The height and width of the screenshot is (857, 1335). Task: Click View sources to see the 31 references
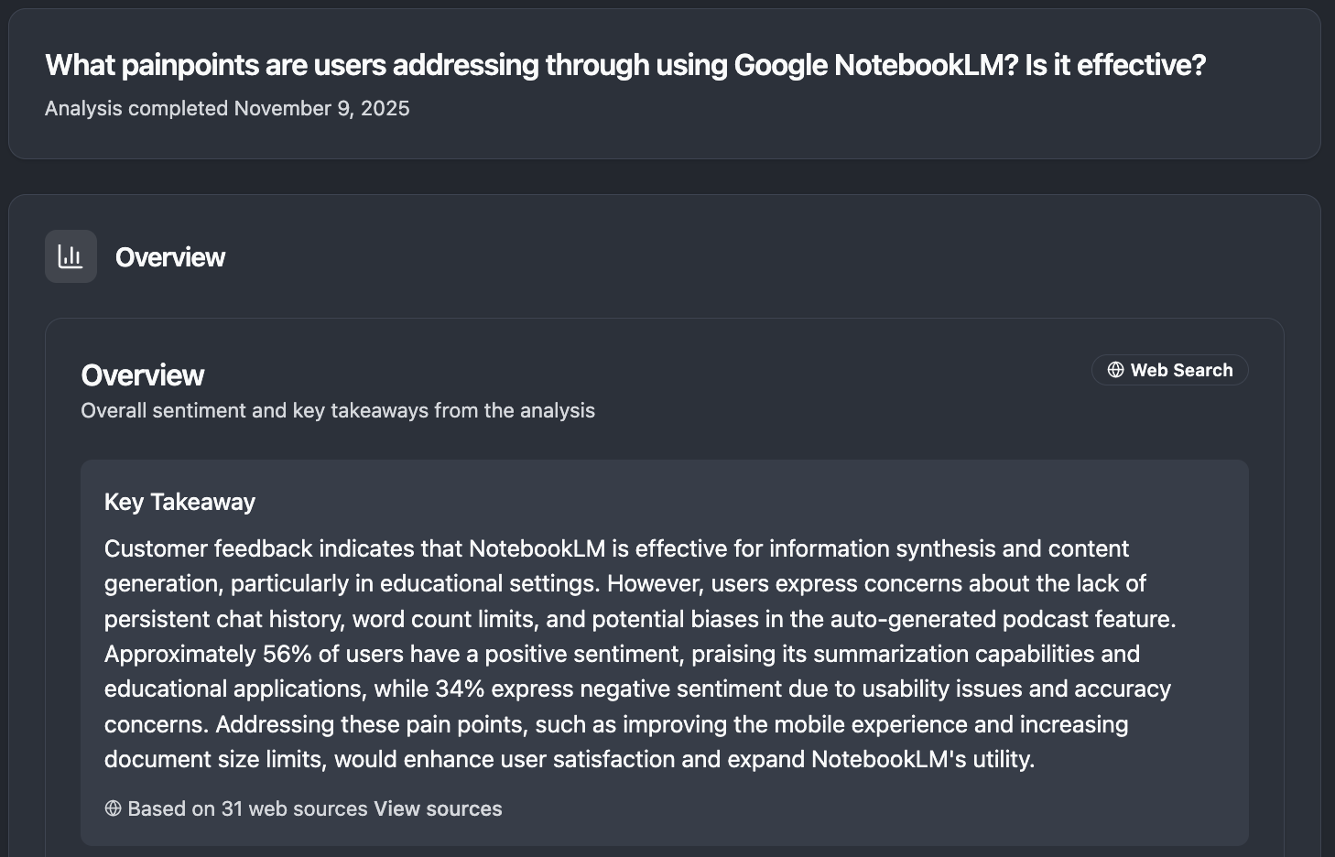click(x=437, y=808)
